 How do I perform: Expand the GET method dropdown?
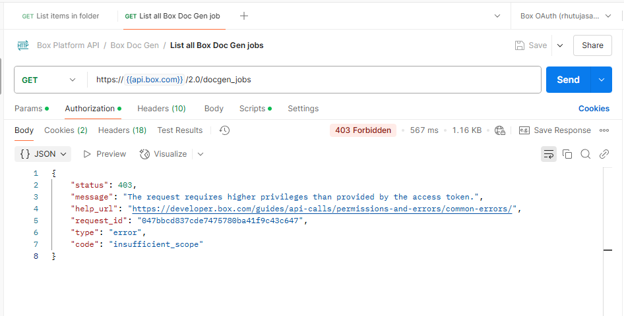coord(49,80)
